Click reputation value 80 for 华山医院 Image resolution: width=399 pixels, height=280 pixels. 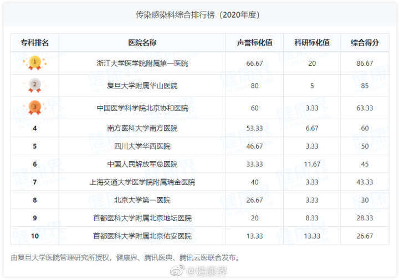pyautogui.click(x=254, y=86)
